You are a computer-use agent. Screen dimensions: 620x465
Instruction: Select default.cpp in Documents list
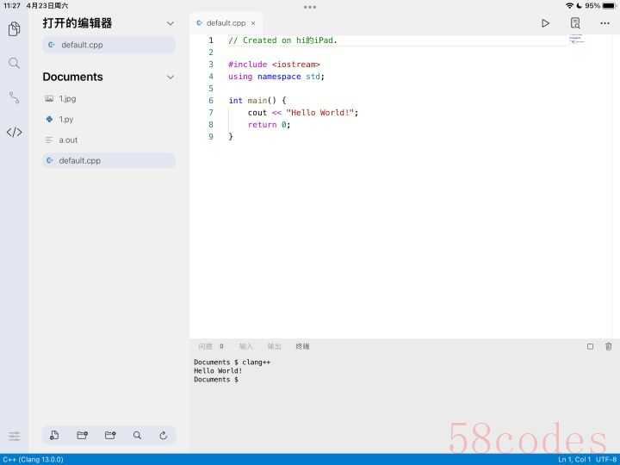click(x=108, y=160)
